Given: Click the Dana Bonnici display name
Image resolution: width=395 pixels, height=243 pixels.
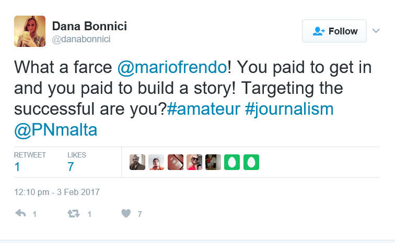Looking at the screenshot, I should pos(89,26).
